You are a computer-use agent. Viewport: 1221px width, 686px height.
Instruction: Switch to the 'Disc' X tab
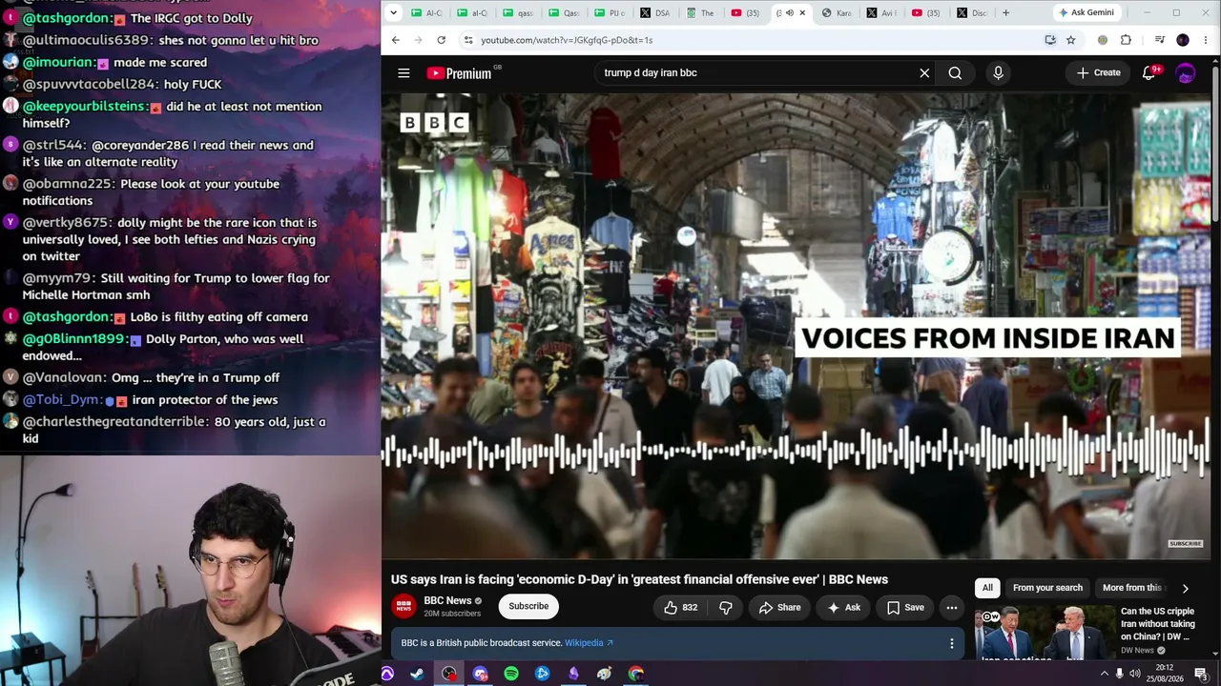click(x=975, y=13)
